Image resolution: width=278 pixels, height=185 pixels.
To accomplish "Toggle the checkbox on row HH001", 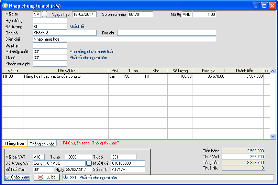I will 266,76.
